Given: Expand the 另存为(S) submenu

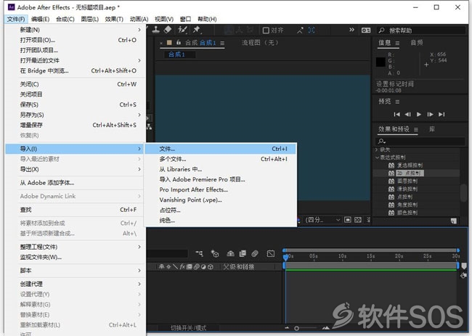Looking at the screenshot, I should tap(76, 115).
